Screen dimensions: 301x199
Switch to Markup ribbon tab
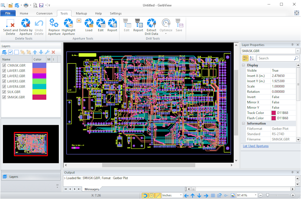click(x=81, y=13)
